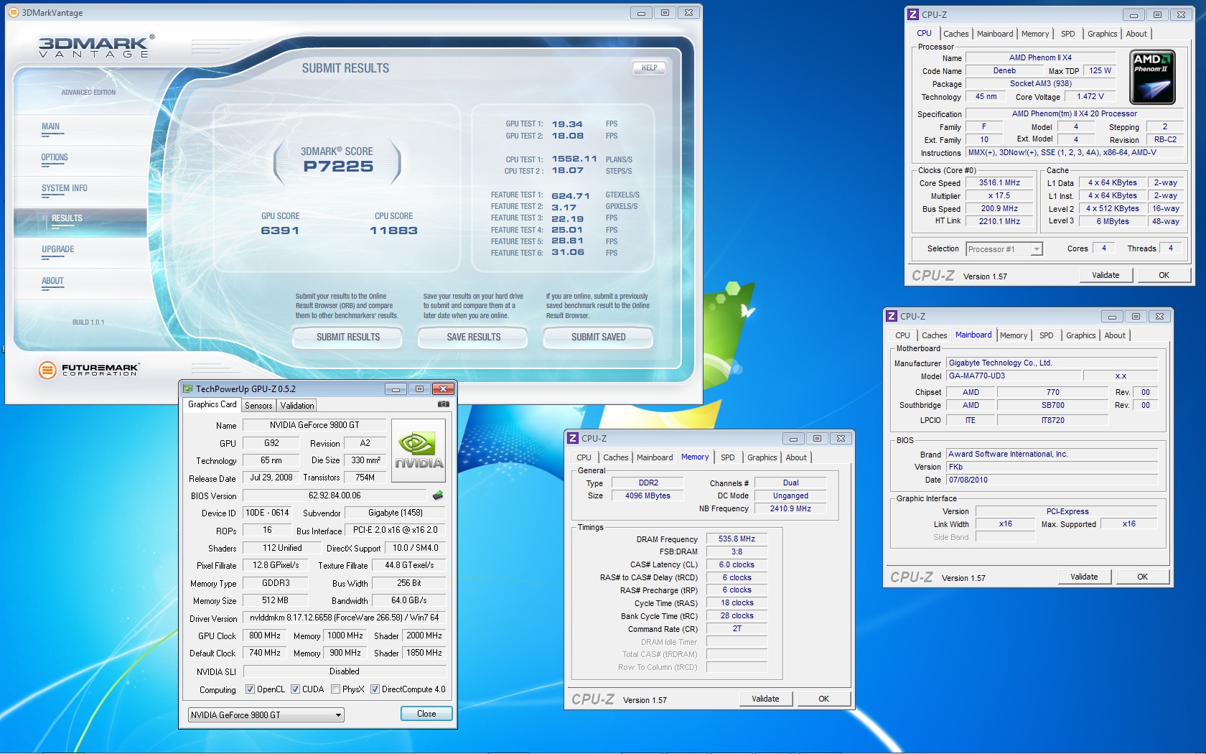Click Validate in the CPU-Z processor window
This screenshot has width=1206, height=754.
pyautogui.click(x=1105, y=275)
